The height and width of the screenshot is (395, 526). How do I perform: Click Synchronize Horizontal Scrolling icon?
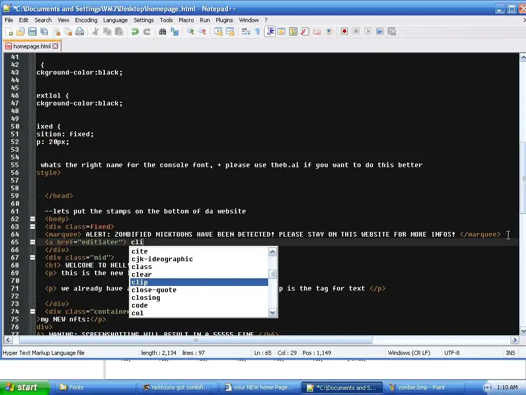(x=230, y=31)
